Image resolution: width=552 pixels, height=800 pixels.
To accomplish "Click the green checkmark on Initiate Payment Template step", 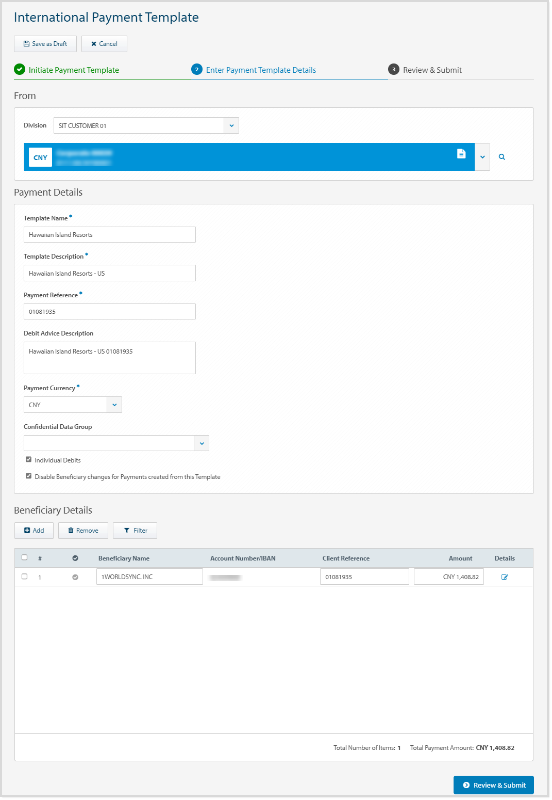I will (19, 69).
